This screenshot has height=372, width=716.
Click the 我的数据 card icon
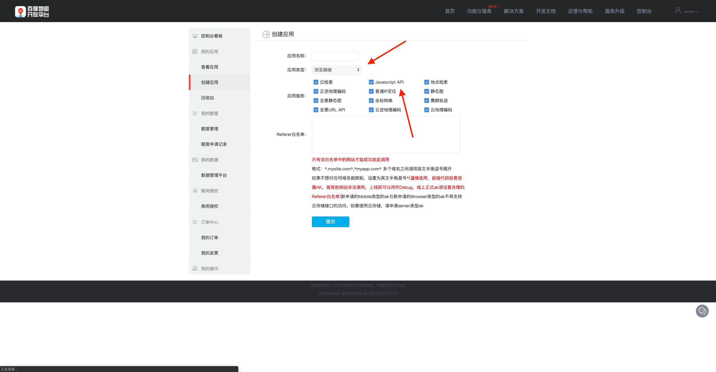195,160
